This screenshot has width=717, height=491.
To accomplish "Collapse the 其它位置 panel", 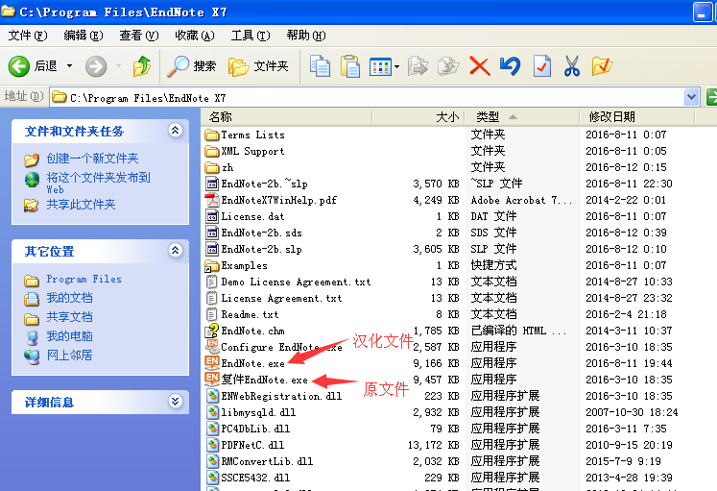I will [175, 251].
